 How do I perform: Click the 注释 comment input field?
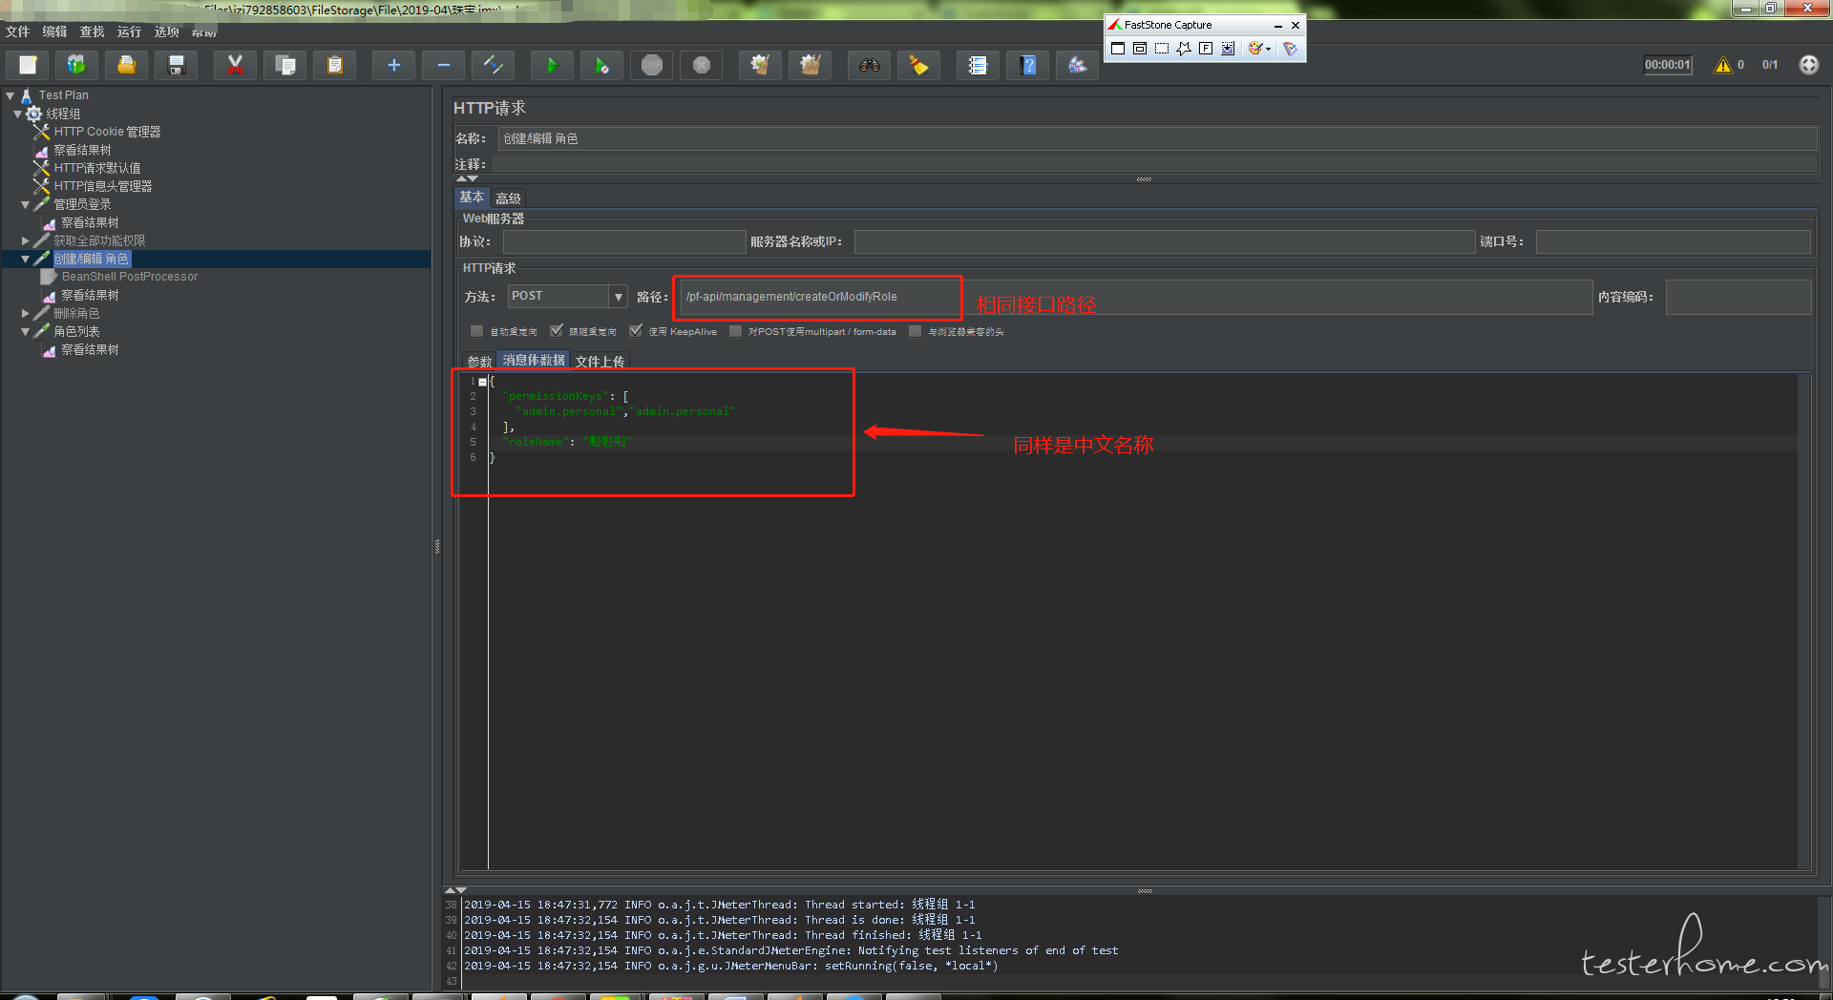tap(1155, 164)
